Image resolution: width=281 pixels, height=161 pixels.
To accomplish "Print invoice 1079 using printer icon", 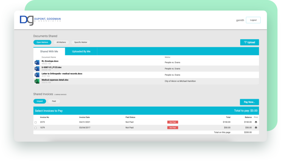I will tap(256, 127).
